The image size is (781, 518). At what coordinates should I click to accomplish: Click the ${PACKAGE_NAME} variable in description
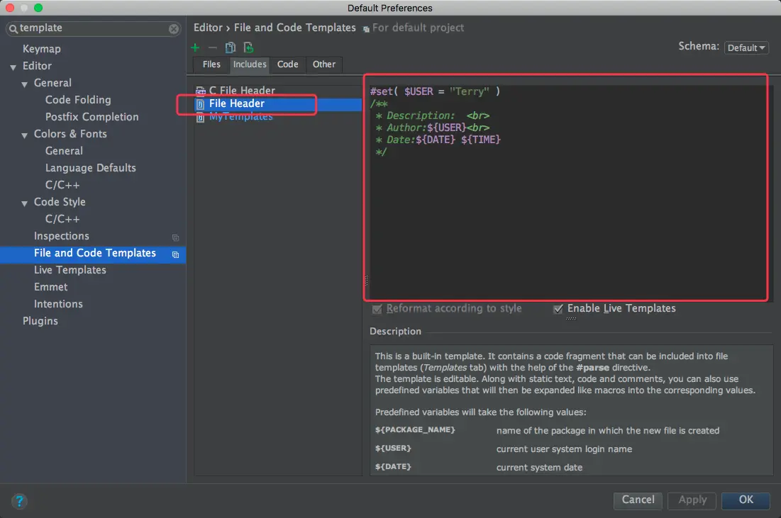[x=415, y=429]
